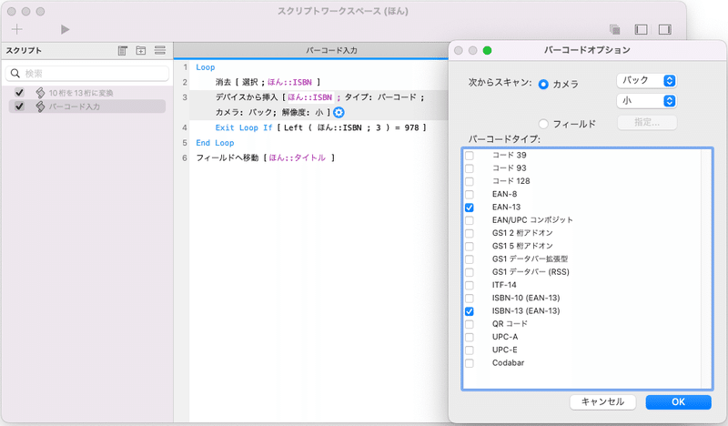Click the スクリプト pane header label
Image resolution: width=728 pixels, height=426 pixels.
24,50
